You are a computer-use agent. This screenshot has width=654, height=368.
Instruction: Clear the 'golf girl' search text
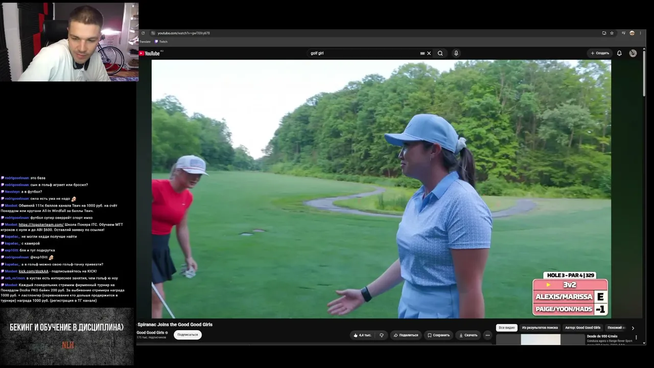pos(429,53)
